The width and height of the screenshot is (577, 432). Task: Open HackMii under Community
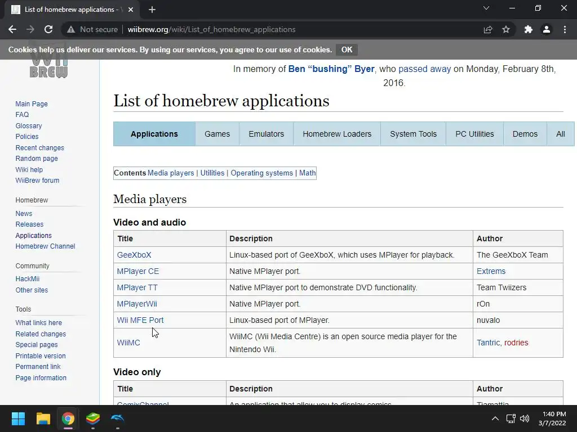pos(27,279)
